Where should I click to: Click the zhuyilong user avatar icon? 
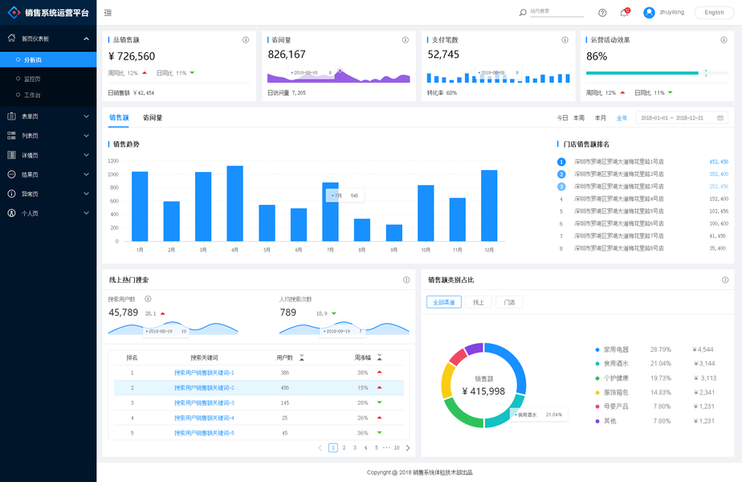(x=649, y=13)
